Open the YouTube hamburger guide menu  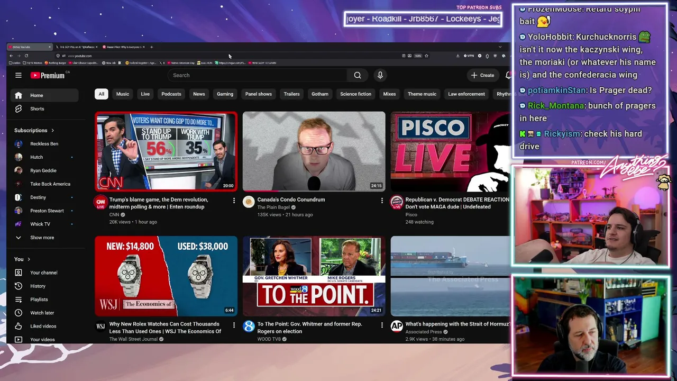[x=19, y=75]
